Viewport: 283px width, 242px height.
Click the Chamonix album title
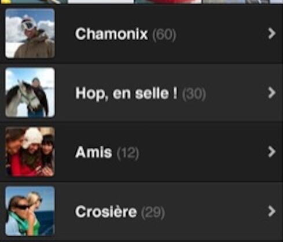click(x=111, y=34)
